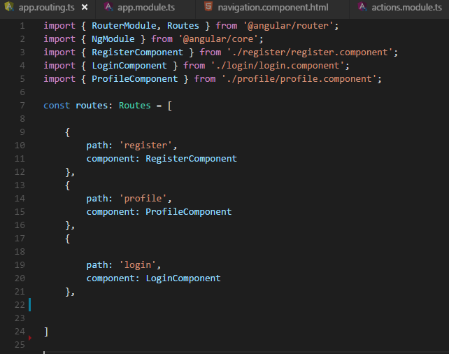Click the app.routing.ts file icon

[x=8, y=7]
